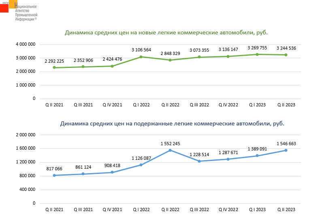The image size is (324, 218).
Task: Select the green data point labeled 2 292 225
Action: point(54,68)
